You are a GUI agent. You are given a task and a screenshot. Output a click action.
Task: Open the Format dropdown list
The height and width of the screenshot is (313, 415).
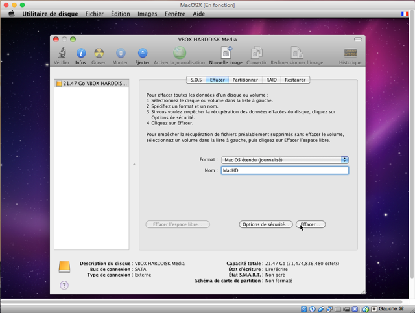pyautogui.click(x=285, y=160)
